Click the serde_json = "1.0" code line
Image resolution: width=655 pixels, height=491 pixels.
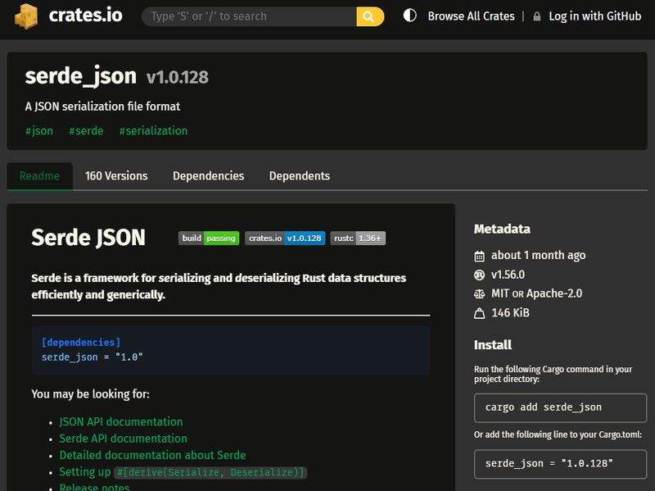click(92, 357)
